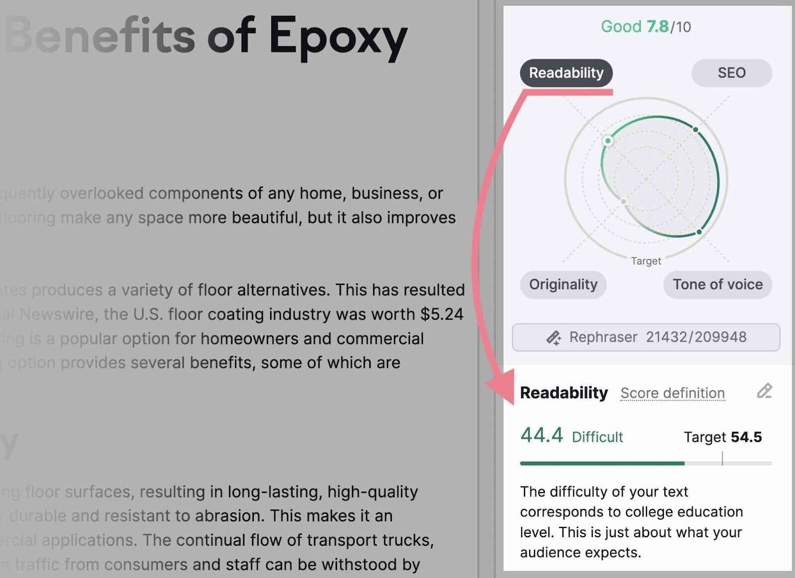
Task: Click the green readability progress bar
Action: (602, 463)
